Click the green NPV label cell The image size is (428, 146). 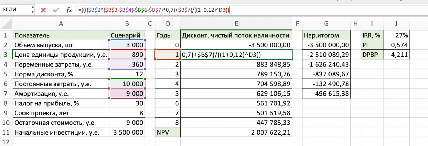(x=168, y=133)
